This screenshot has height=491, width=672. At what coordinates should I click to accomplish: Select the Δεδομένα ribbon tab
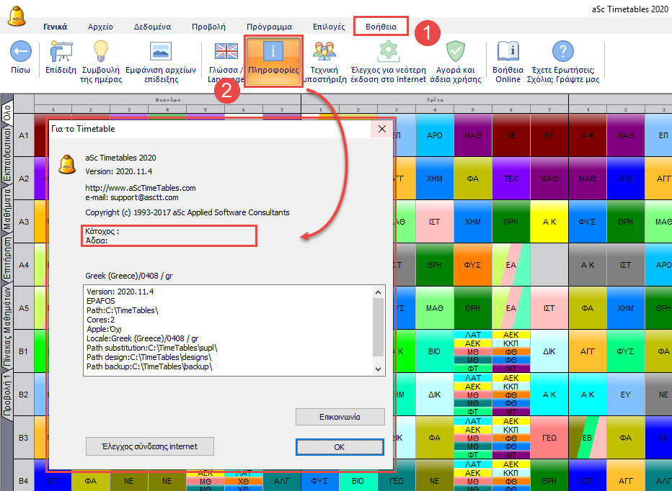click(152, 27)
